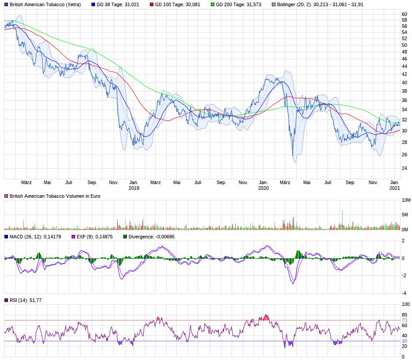Click the Divergence green legend swatch
The height and width of the screenshot is (362, 412).
125,237
